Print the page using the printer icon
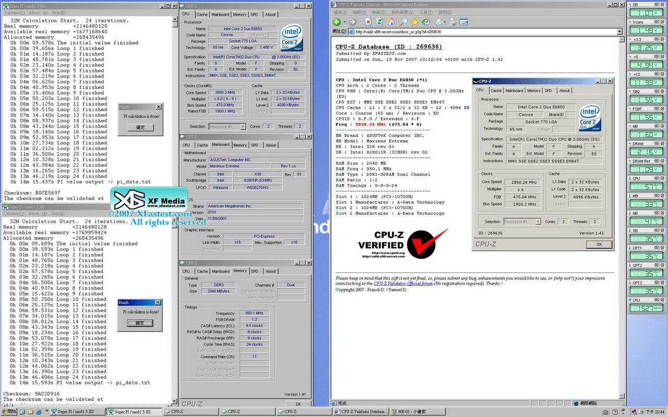668x417 pixels. click(452, 22)
